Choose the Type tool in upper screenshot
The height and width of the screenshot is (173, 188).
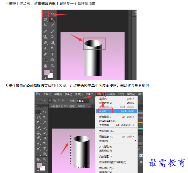pos(52,54)
